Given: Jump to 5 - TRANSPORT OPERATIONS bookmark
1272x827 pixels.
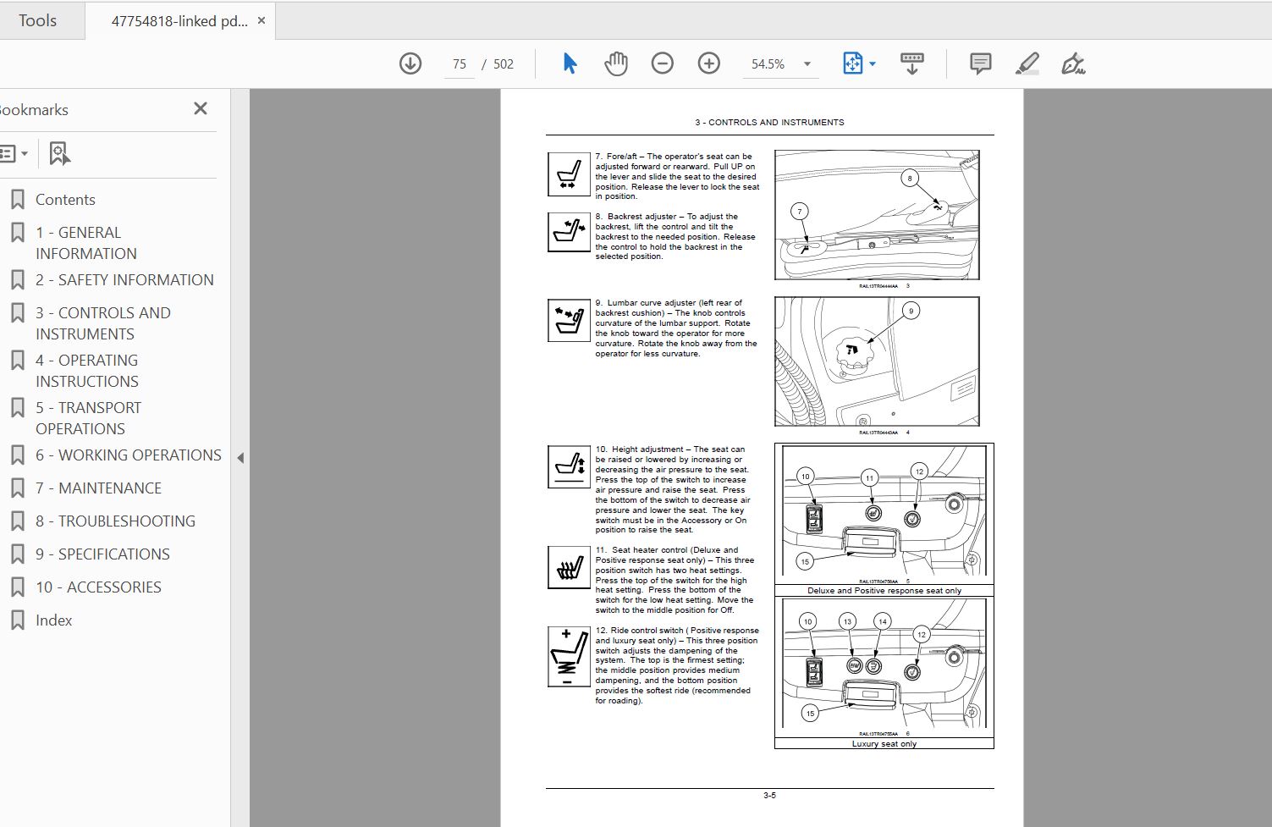Looking at the screenshot, I should coord(88,418).
